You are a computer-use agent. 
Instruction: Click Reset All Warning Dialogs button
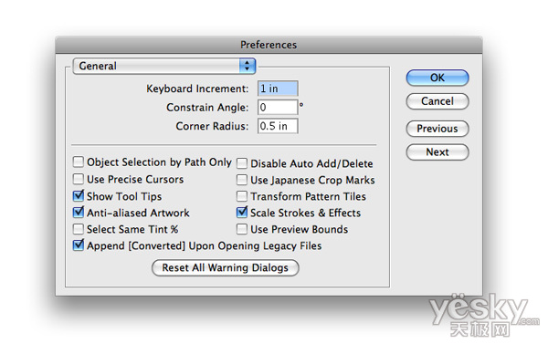pyautogui.click(x=226, y=268)
